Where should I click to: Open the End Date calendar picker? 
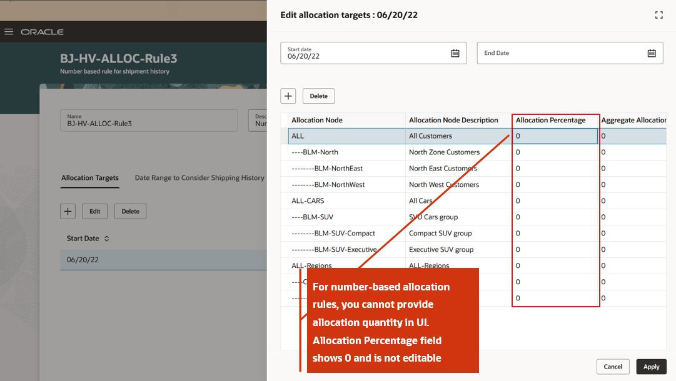(651, 52)
